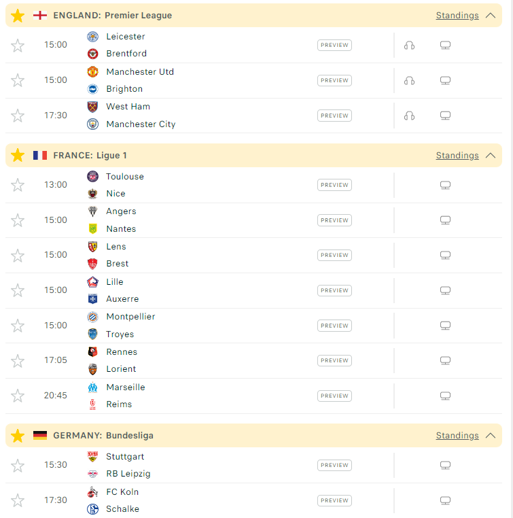Image resolution: width=513 pixels, height=518 pixels.
Task: Open preview for Montpellier vs Troyes
Action: click(x=334, y=326)
